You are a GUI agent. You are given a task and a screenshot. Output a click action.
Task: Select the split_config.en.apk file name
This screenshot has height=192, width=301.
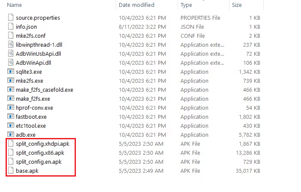[x=39, y=162]
